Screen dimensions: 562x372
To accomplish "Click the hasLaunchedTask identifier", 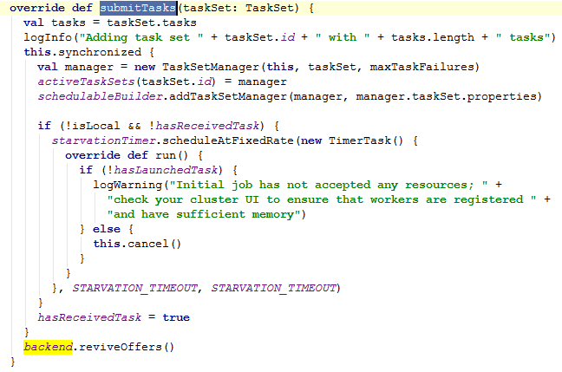I will click(x=166, y=170).
